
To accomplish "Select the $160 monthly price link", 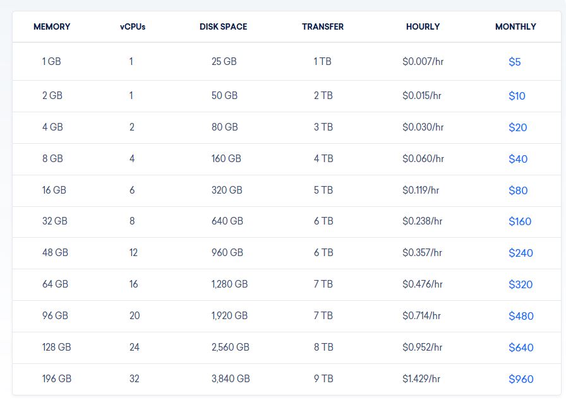I will pos(520,221).
